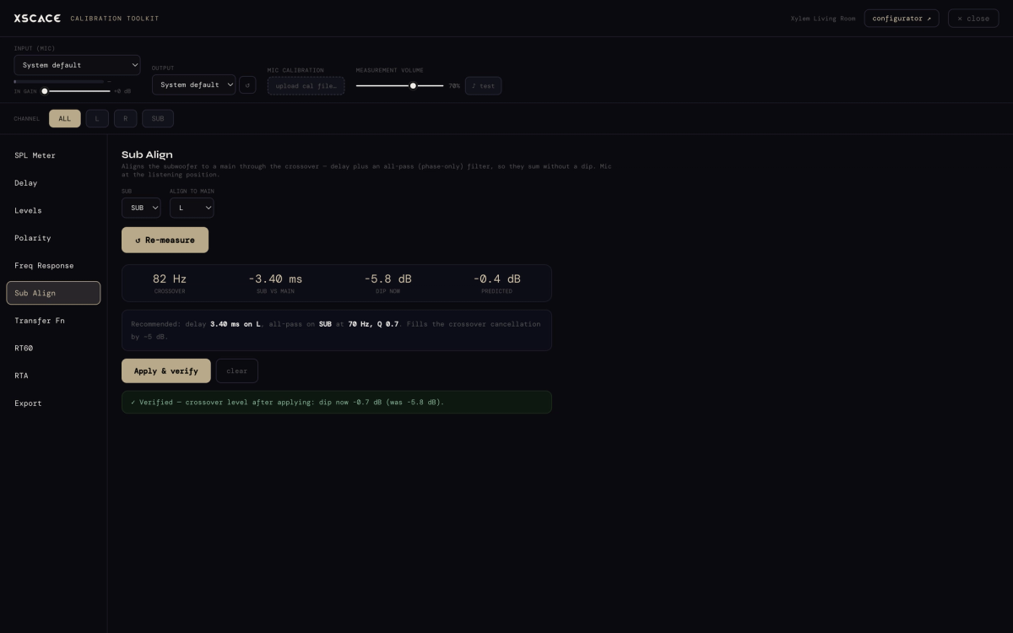Screen dimensions: 1013x633
Task: Open the Input (Mic) System default dropdown
Action: click(77, 65)
